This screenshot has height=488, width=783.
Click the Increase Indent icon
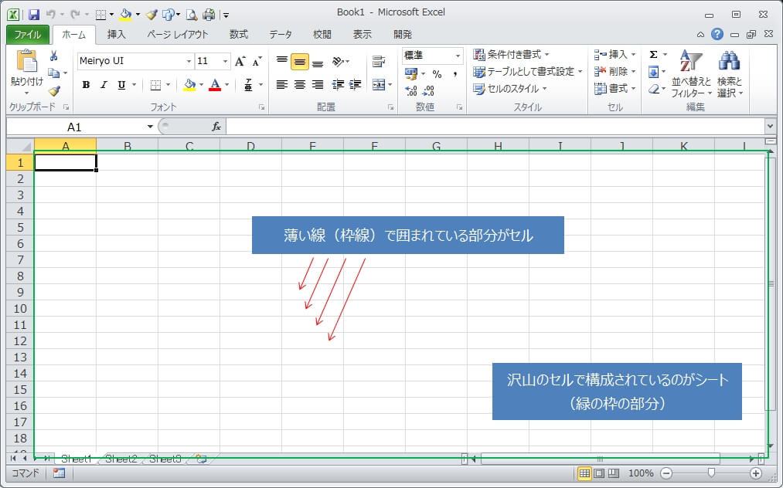[356, 85]
